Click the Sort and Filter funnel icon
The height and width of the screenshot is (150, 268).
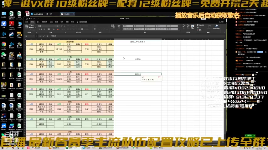tap(210, 27)
